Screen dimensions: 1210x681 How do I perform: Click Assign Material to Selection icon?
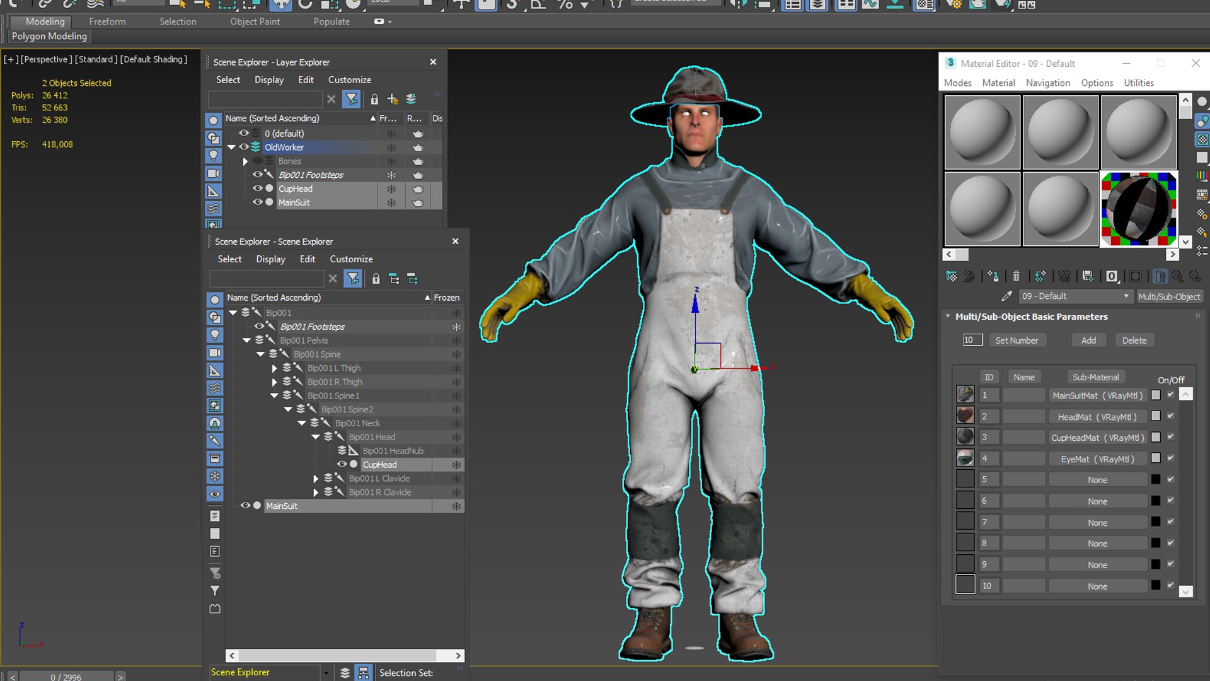click(x=993, y=276)
